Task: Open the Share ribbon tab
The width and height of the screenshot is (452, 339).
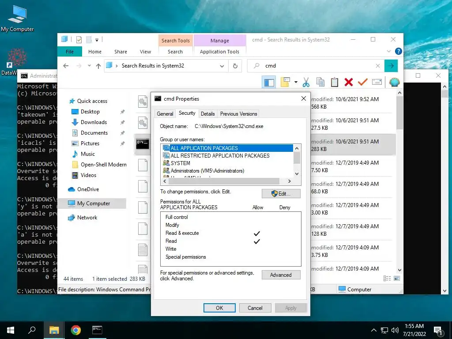Action: click(x=121, y=52)
